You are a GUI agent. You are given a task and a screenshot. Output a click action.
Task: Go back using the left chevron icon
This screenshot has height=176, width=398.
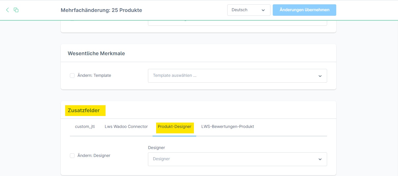(7, 10)
